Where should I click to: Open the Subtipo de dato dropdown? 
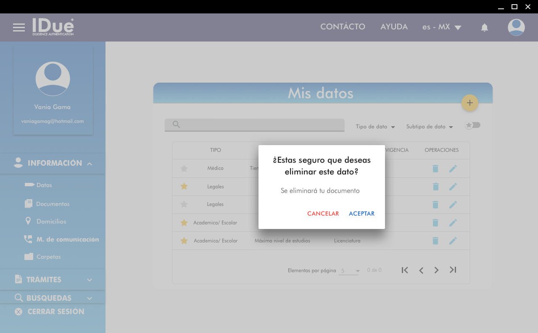pos(429,127)
